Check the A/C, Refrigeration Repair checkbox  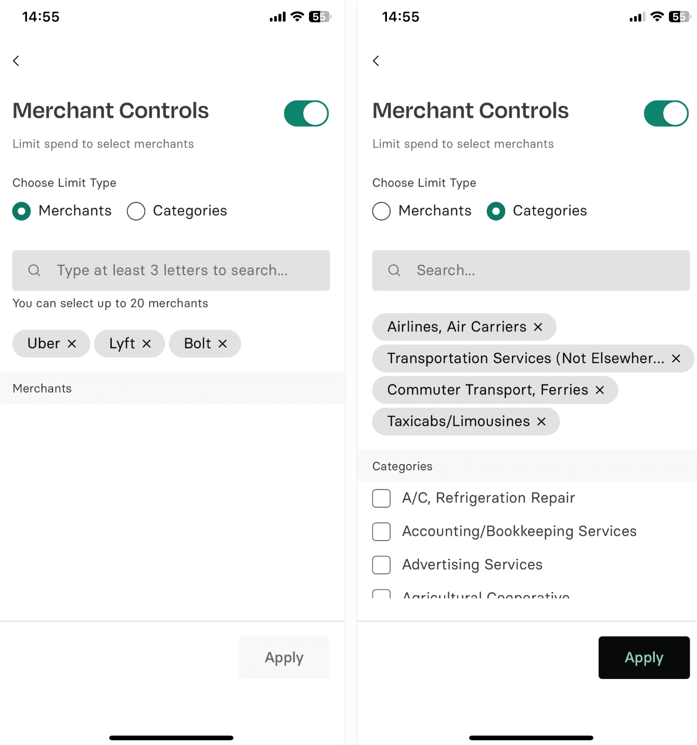click(381, 498)
